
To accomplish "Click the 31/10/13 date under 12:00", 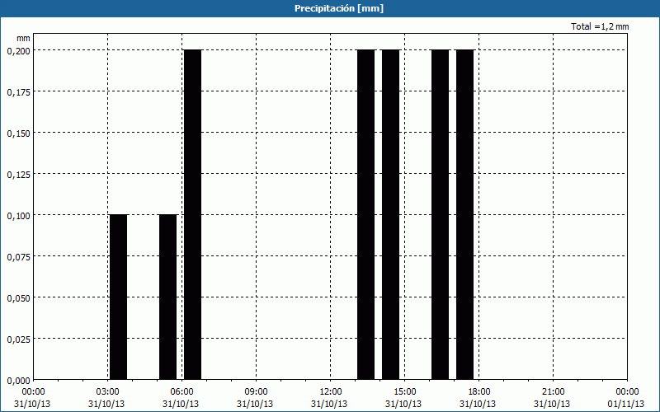I will click(329, 404).
